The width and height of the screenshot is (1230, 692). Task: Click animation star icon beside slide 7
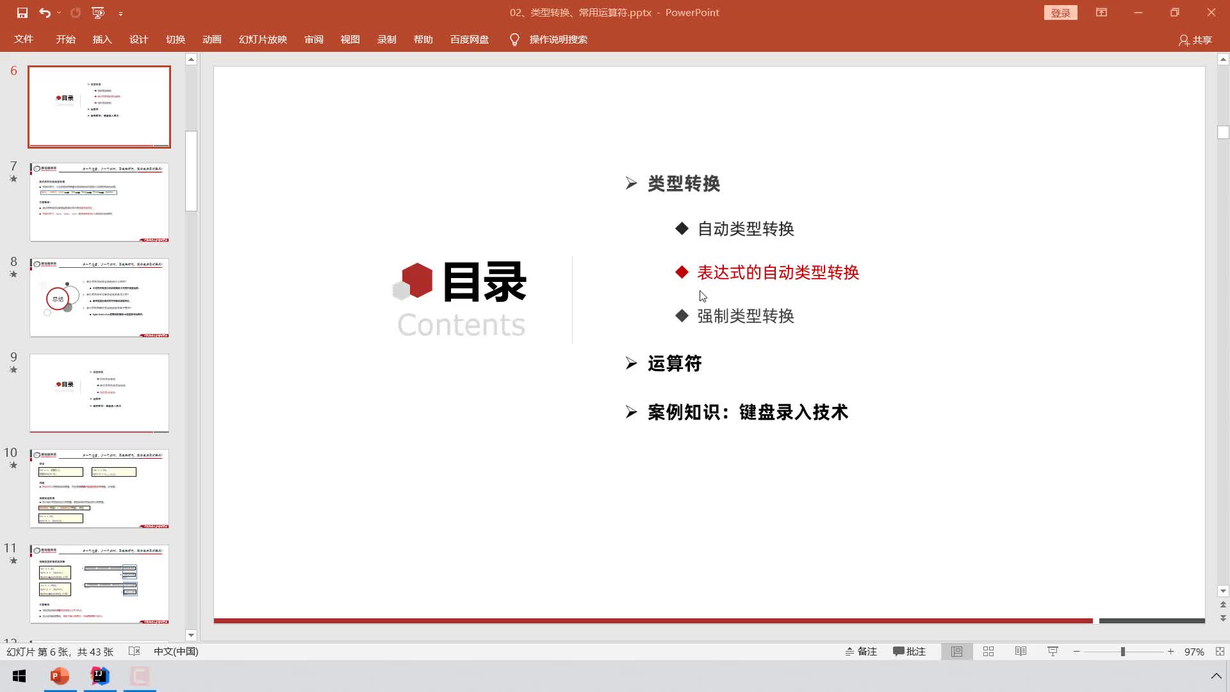(13, 179)
